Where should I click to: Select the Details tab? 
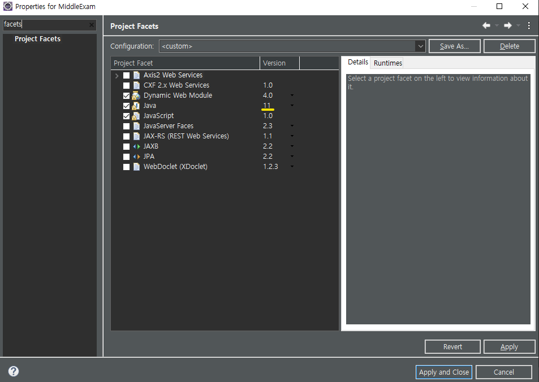[357, 62]
